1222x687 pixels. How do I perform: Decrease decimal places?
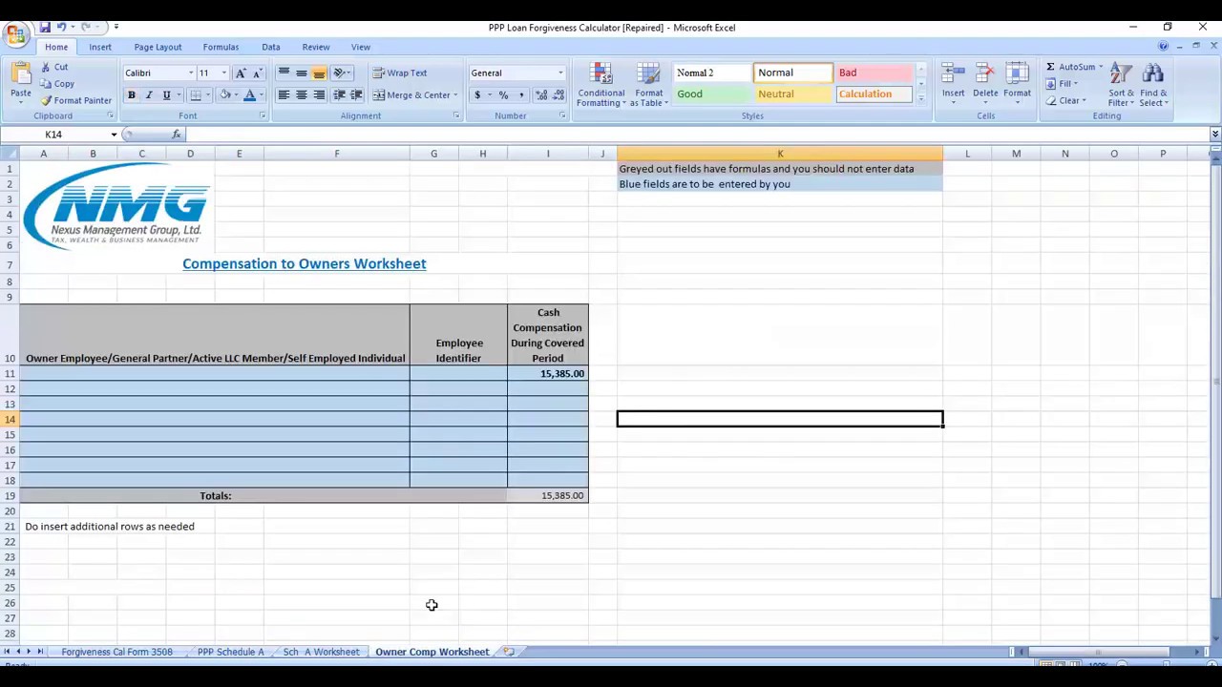pyautogui.click(x=558, y=95)
